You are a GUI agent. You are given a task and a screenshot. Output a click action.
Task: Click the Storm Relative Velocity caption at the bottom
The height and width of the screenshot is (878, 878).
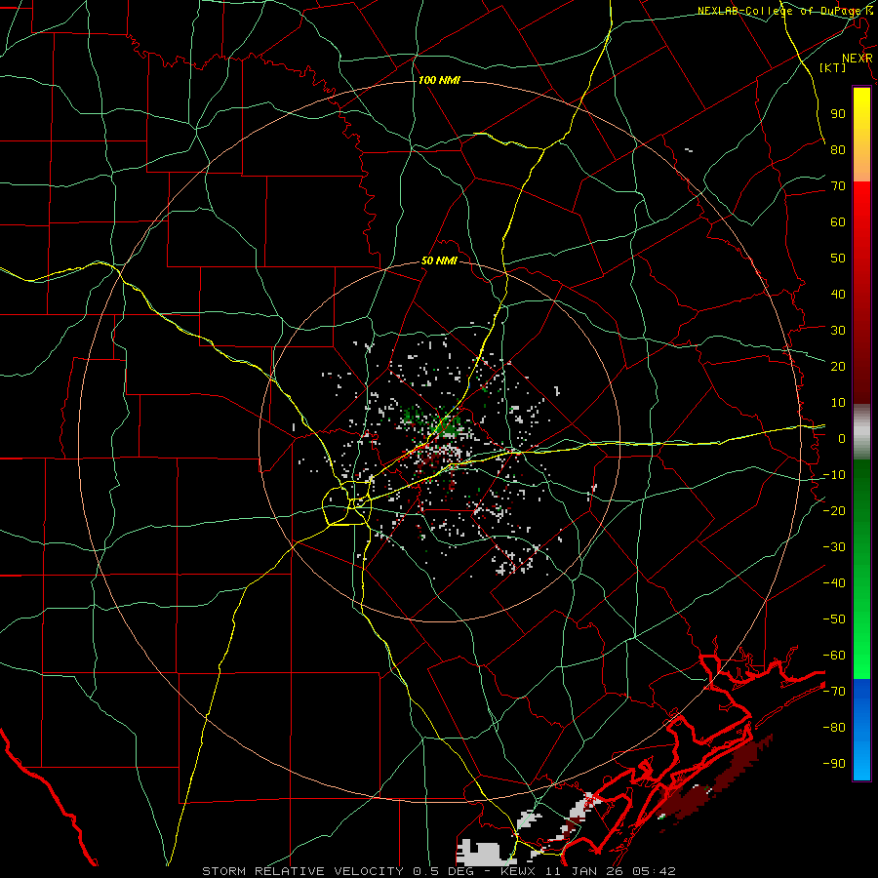[x=439, y=871]
